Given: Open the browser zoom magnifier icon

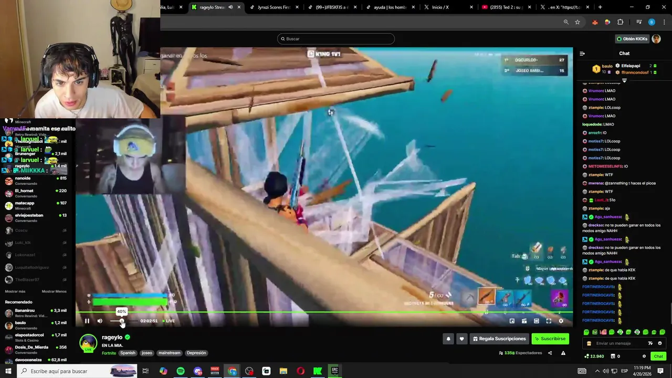Looking at the screenshot, I should pos(566,22).
